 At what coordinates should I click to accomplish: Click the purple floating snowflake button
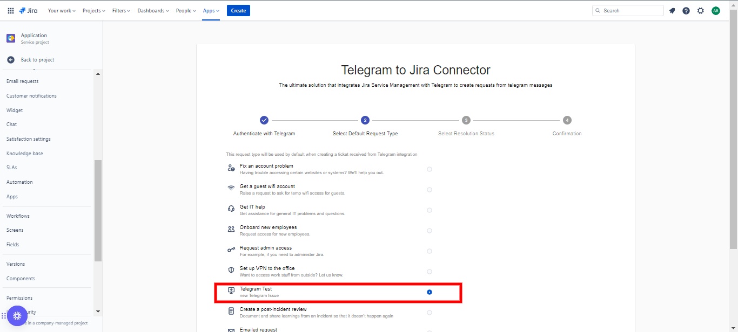[x=17, y=315]
